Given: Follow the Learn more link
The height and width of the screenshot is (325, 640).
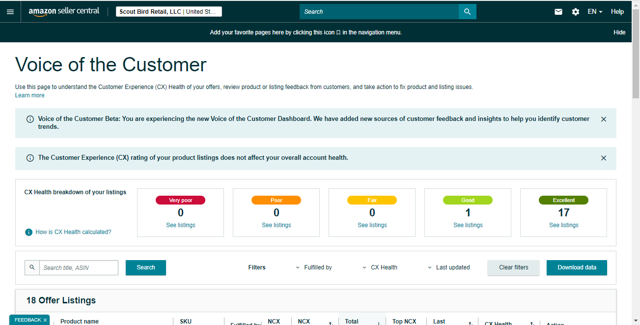Looking at the screenshot, I should point(30,95).
